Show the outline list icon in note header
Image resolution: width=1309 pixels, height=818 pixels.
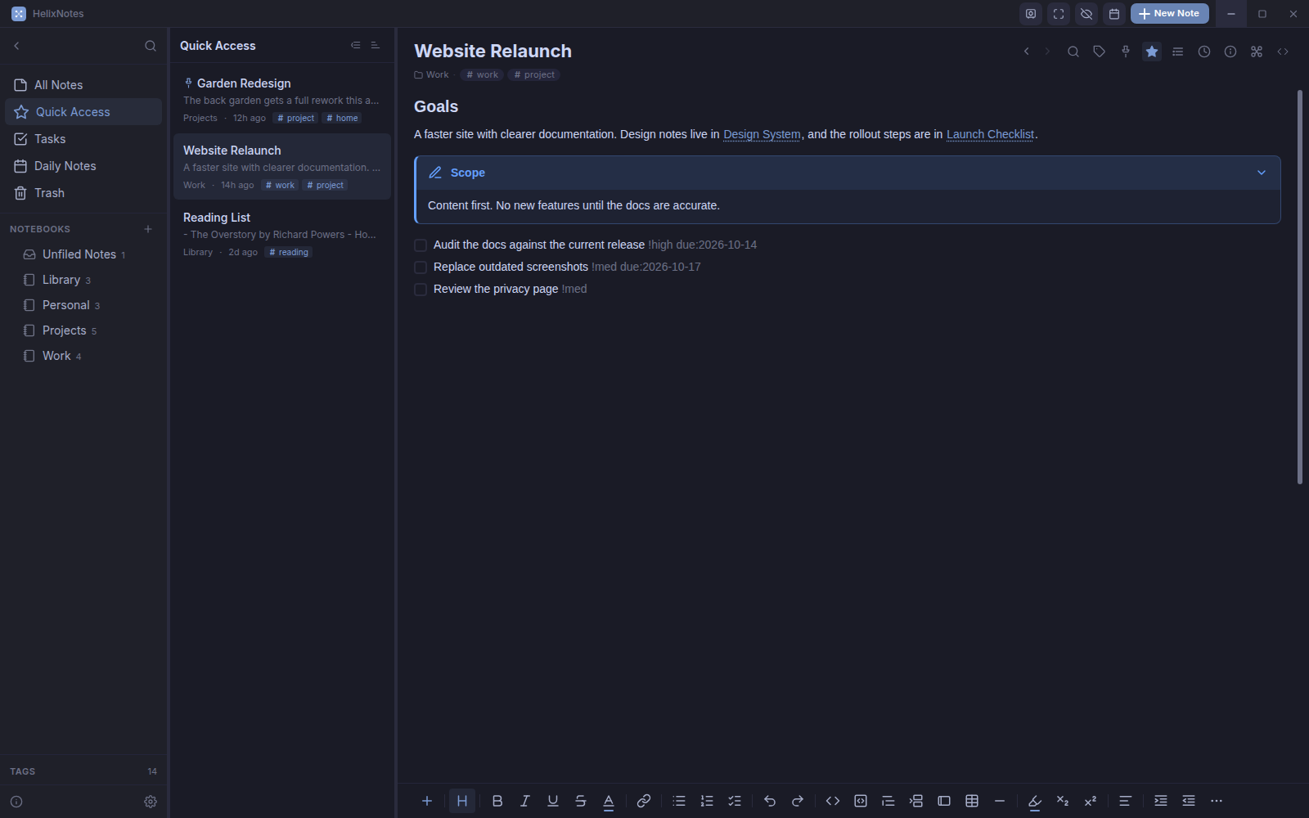[x=1178, y=52]
